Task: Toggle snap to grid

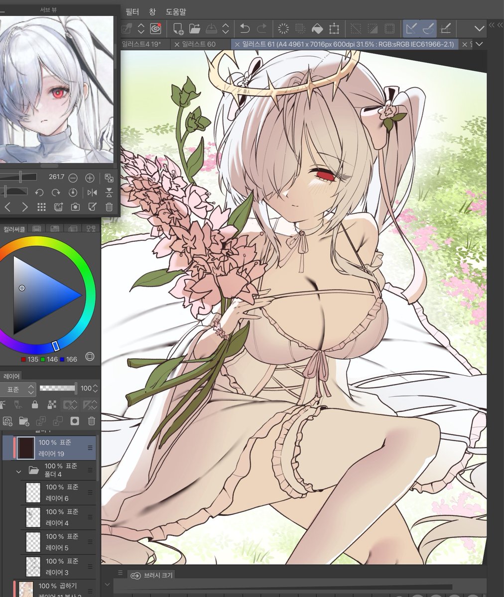Action: tap(446, 28)
